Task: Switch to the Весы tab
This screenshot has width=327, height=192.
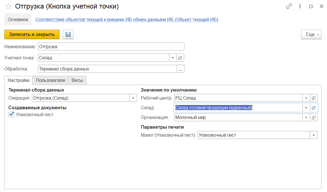Action: pos(77,80)
